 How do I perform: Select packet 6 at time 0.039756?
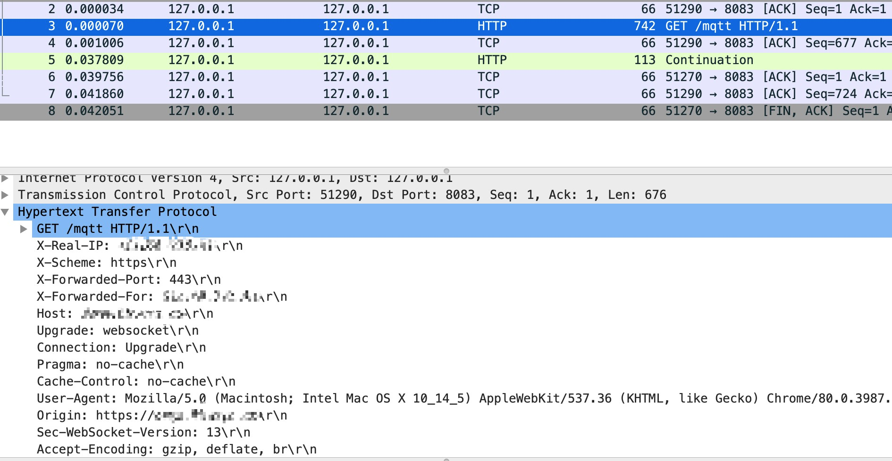(x=446, y=77)
